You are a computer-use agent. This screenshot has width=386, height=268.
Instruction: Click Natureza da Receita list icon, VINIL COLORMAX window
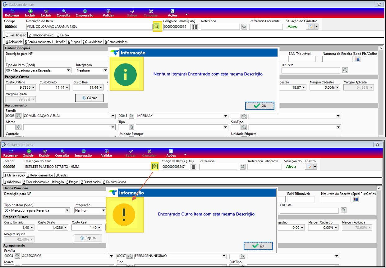tap(357, 59)
